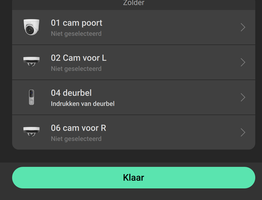Expand 04 deurbel options via its chevron
The height and width of the screenshot is (200, 262).
[243, 98]
